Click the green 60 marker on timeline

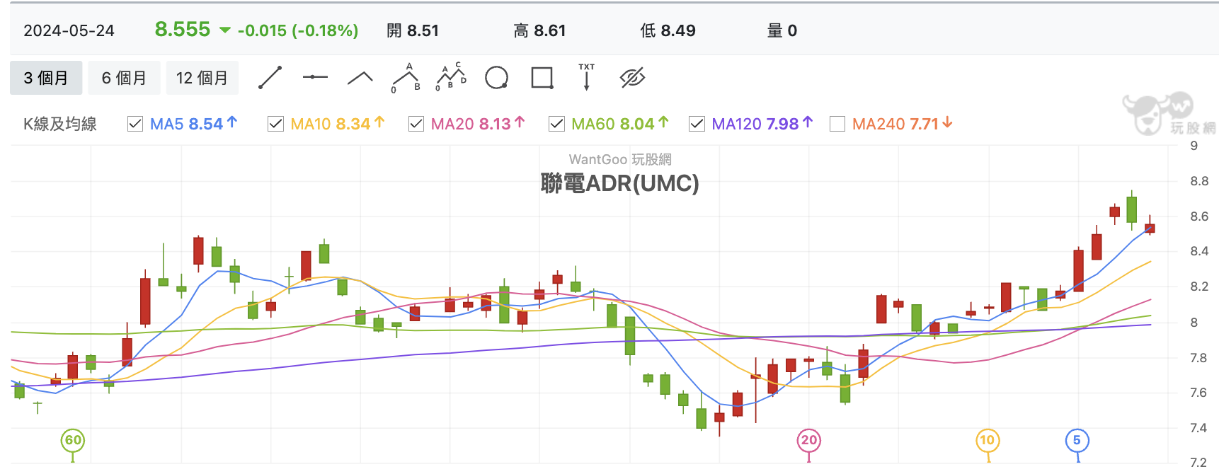(x=73, y=440)
